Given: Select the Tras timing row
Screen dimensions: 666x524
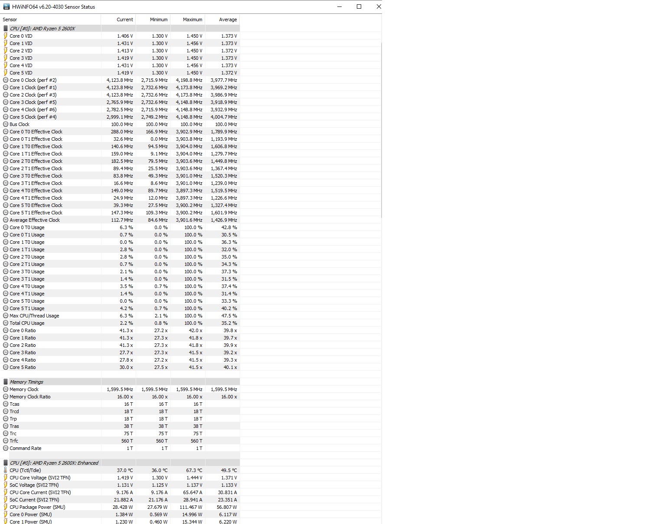Looking at the screenshot, I should point(120,426).
